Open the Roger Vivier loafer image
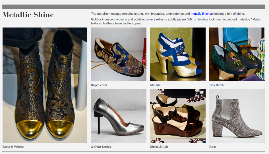This screenshot has height=154, width=269. [x=119, y=54]
